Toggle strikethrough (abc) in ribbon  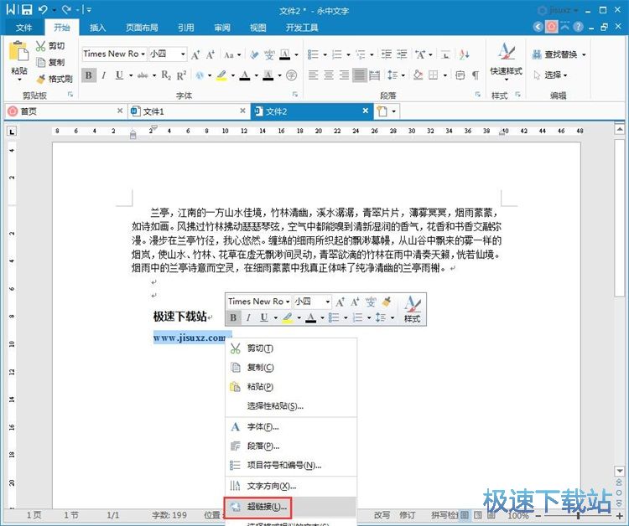(x=143, y=75)
